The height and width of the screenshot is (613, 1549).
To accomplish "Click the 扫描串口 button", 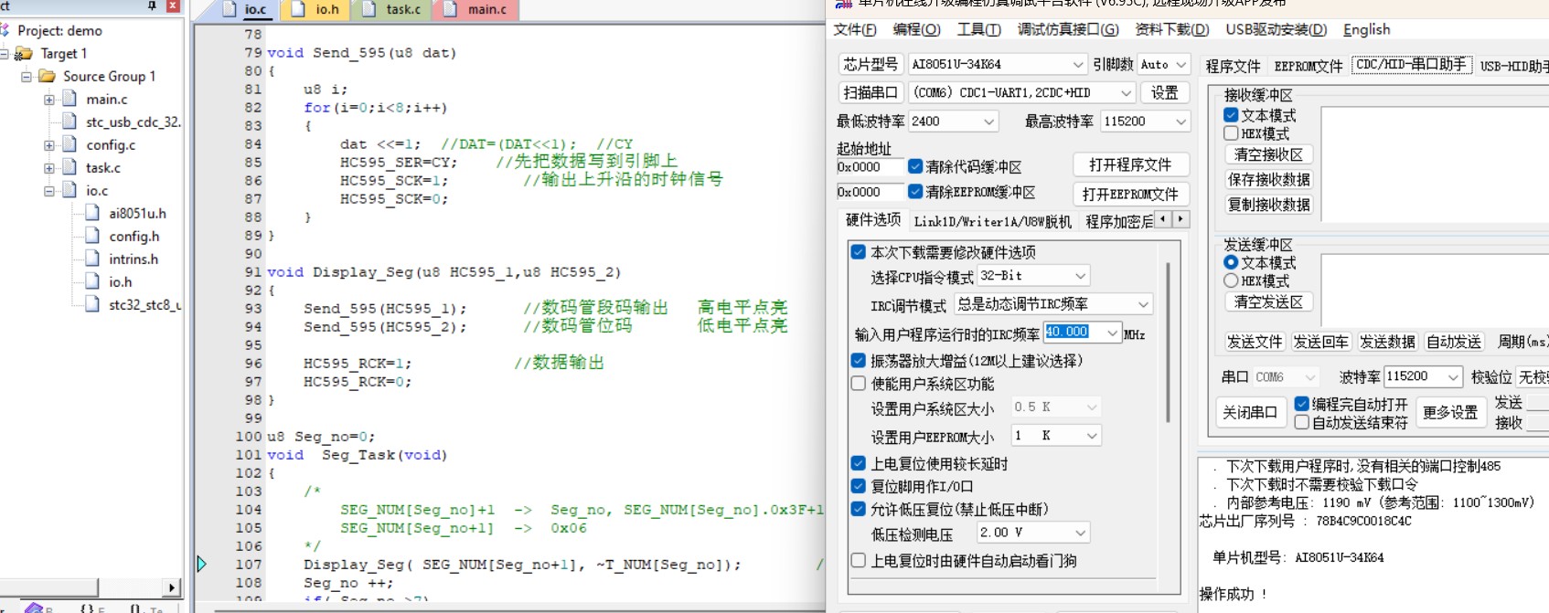I will [x=870, y=92].
